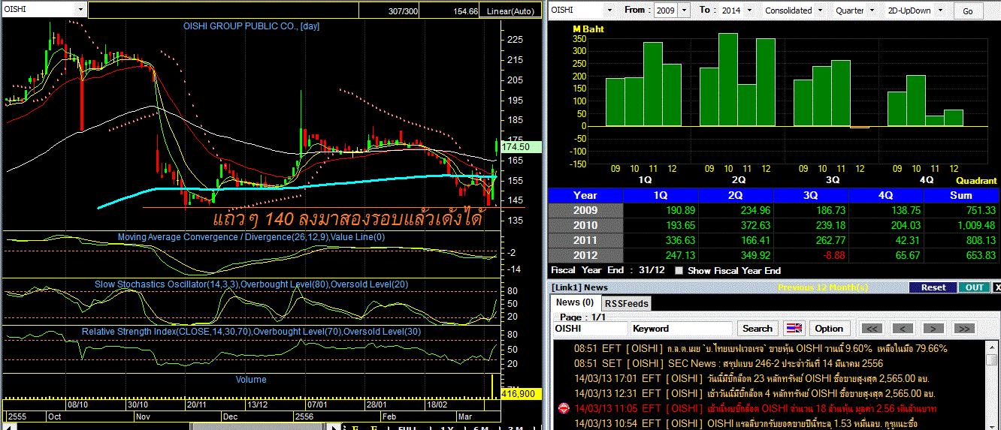The width and height of the screenshot is (1001, 430).
Task: Click the 174.50 current price label
Action: click(x=520, y=147)
